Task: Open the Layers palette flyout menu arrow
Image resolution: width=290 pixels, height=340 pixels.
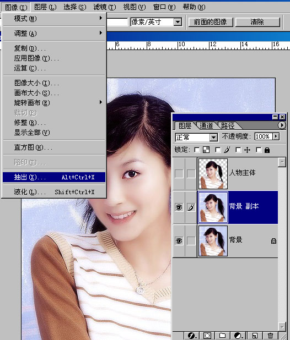Action: tap(282, 125)
